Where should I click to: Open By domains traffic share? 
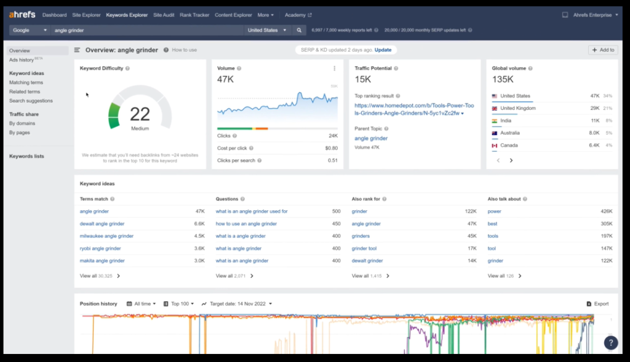coord(22,124)
